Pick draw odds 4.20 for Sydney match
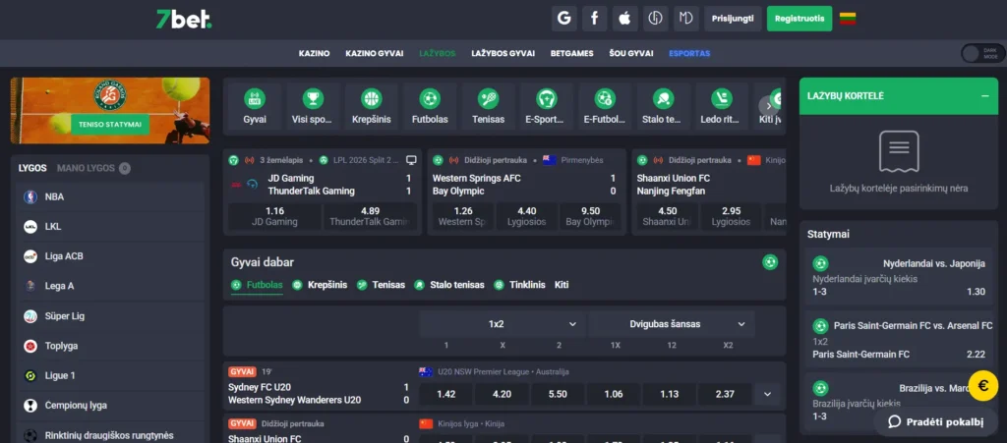1007x443 pixels. coord(502,394)
